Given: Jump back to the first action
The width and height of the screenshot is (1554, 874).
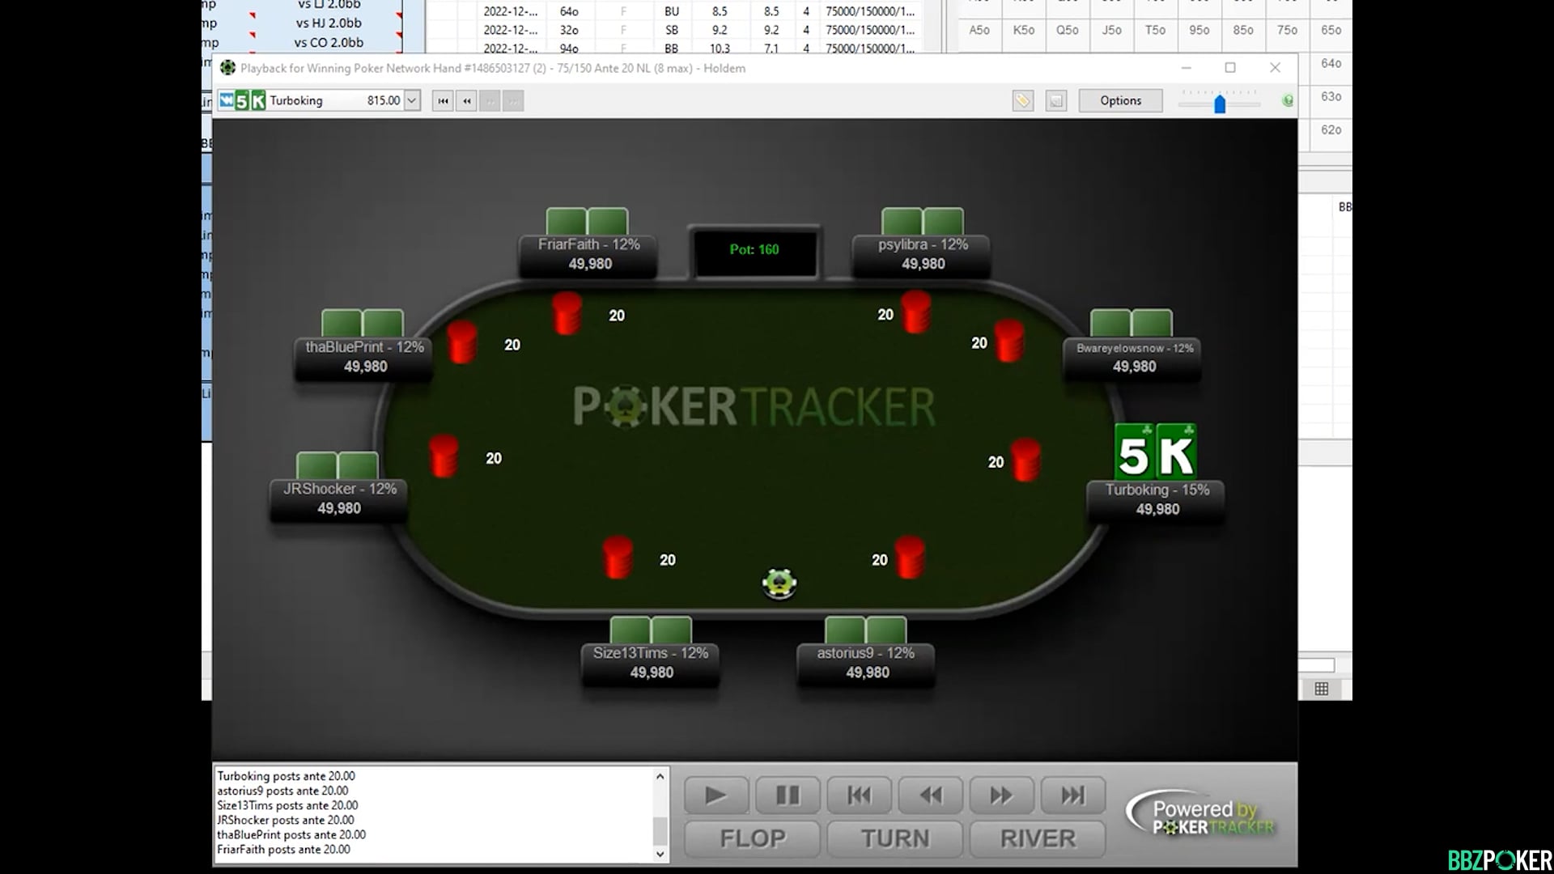Looking at the screenshot, I should tap(859, 795).
